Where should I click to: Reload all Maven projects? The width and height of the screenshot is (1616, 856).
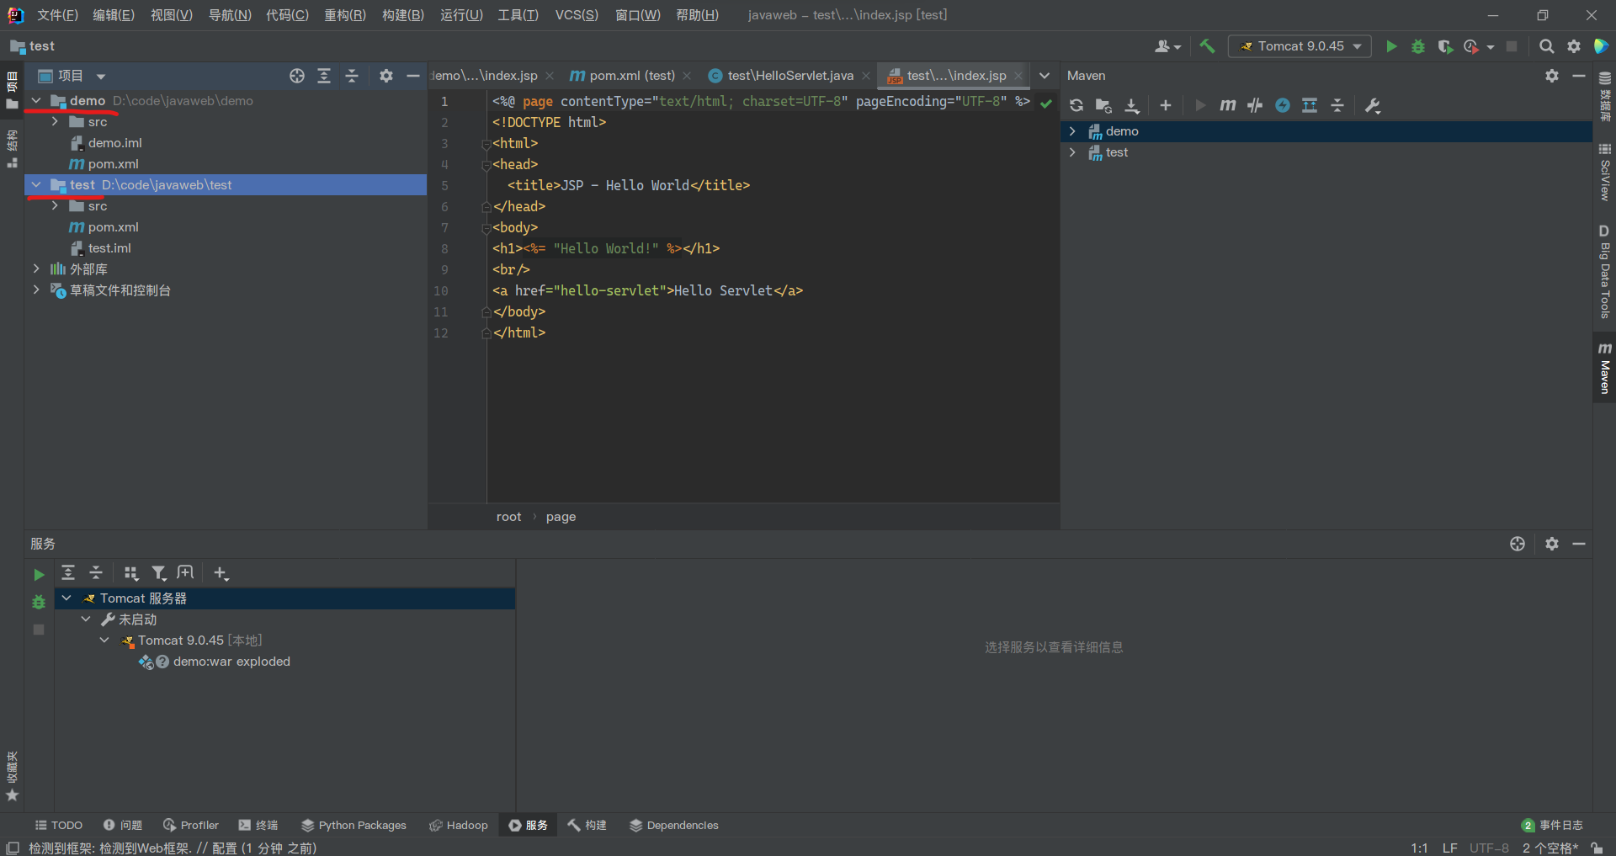pos(1076,105)
